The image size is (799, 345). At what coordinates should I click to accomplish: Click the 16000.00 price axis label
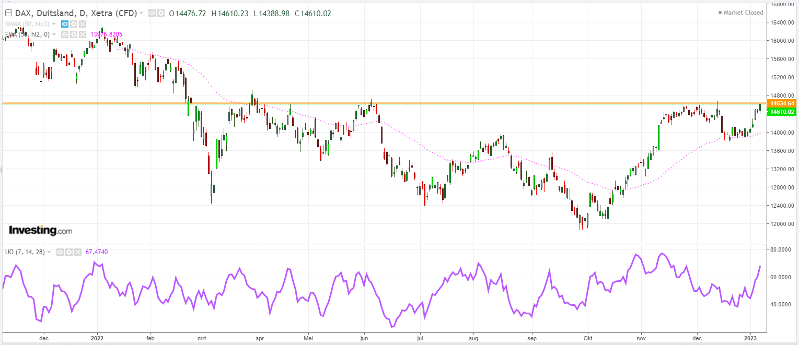tap(783, 41)
